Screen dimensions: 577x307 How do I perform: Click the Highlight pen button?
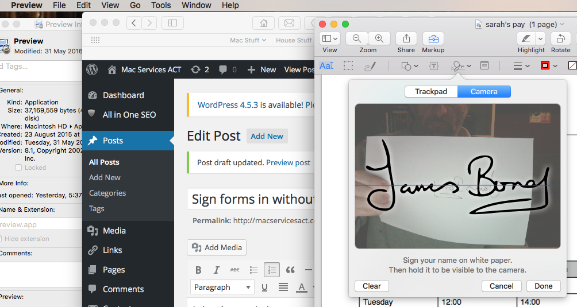526,39
